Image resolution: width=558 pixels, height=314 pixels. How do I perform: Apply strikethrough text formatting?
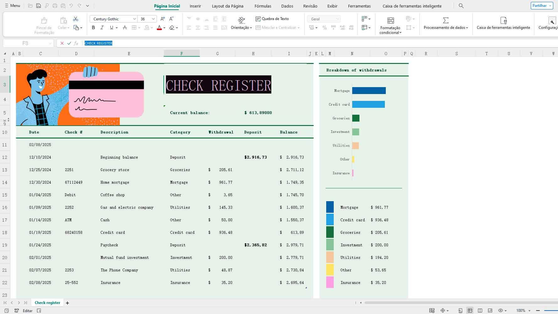[x=125, y=28]
